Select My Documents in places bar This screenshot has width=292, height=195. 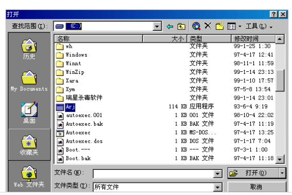tap(29, 81)
